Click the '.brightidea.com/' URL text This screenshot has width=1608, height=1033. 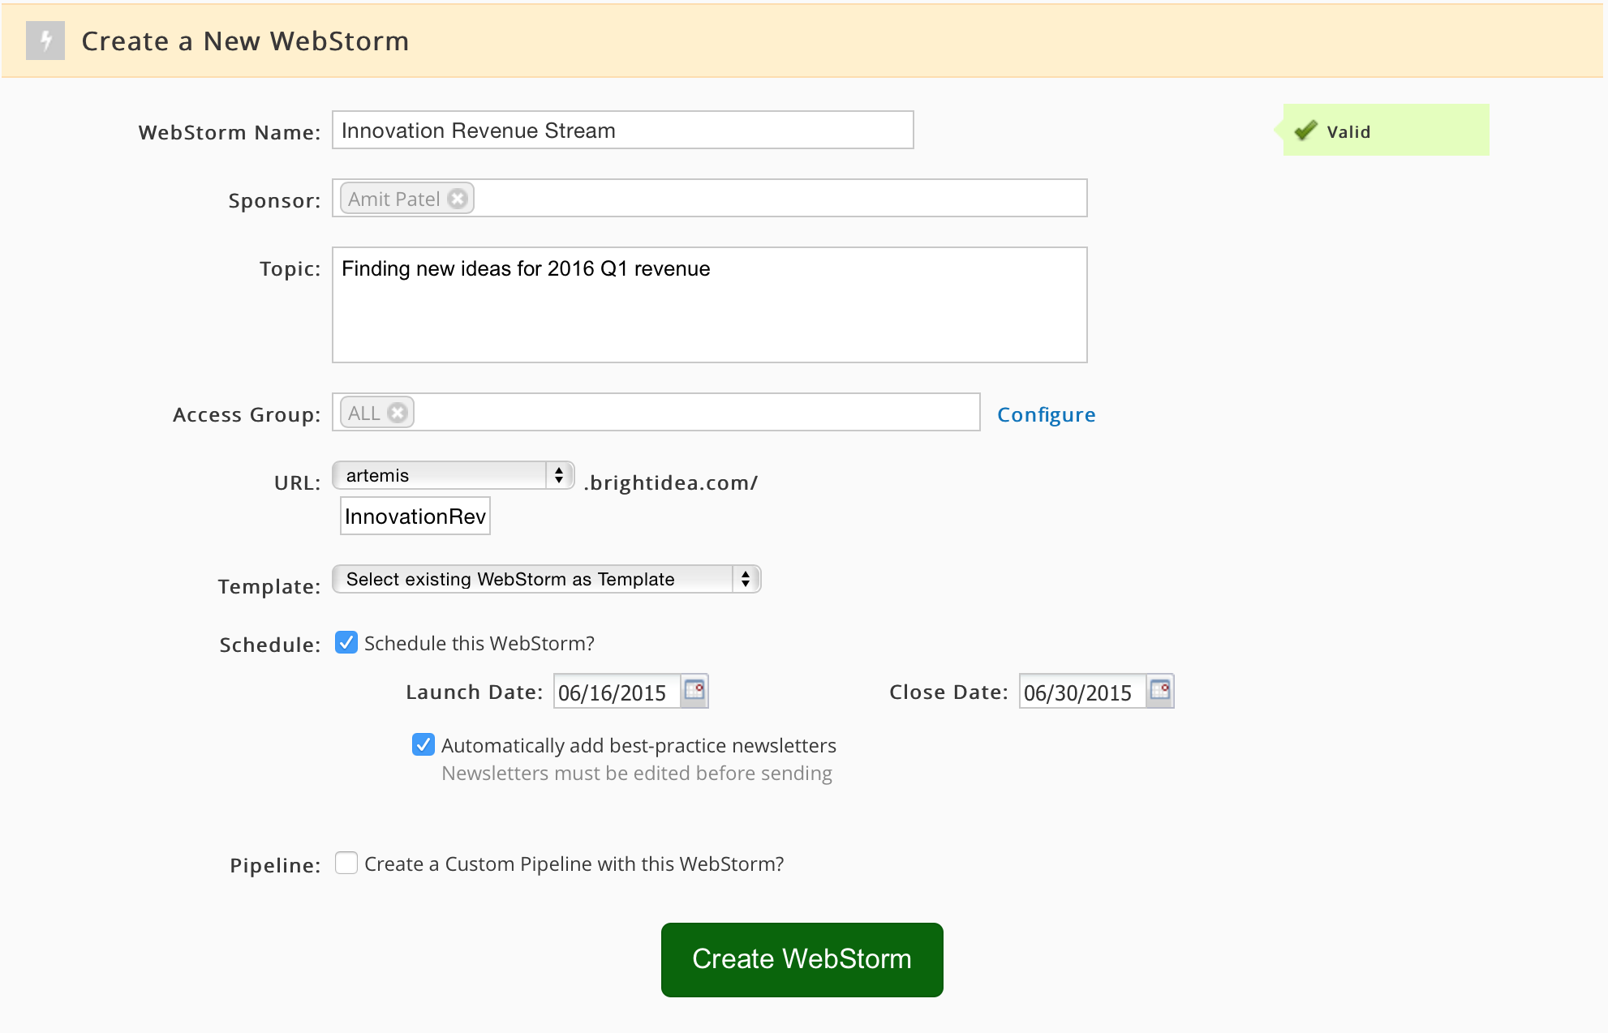(671, 483)
